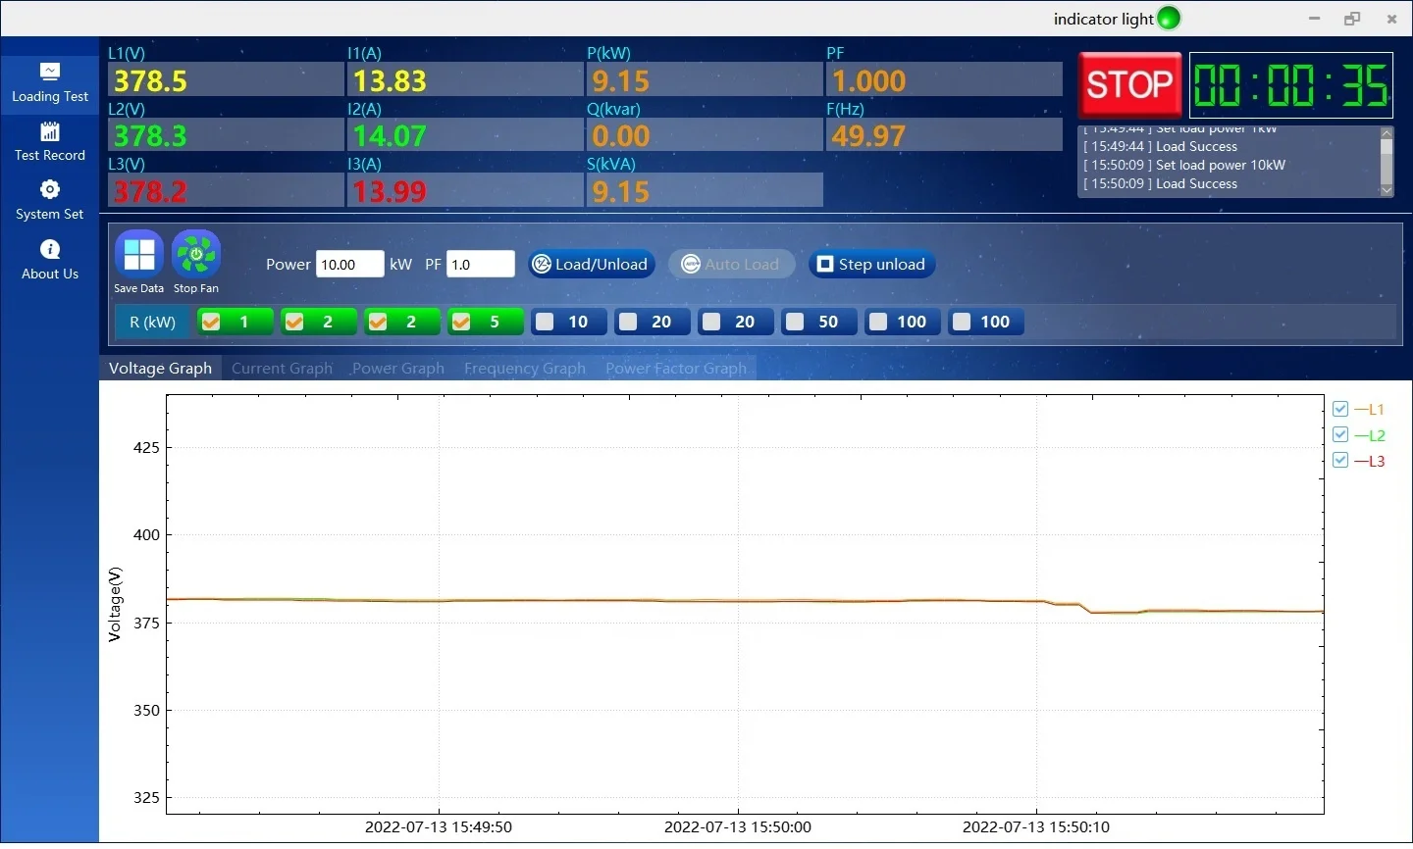Click the PF value input field

pyautogui.click(x=480, y=265)
